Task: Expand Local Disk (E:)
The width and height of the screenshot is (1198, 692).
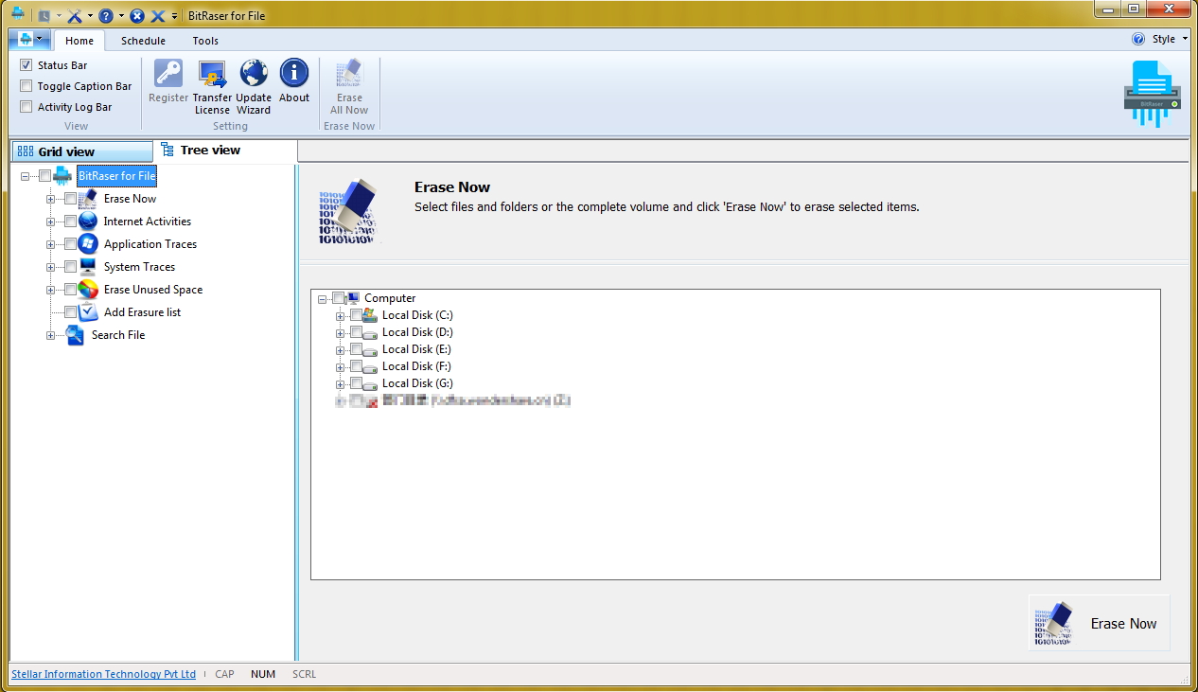Action: pos(341,349)
